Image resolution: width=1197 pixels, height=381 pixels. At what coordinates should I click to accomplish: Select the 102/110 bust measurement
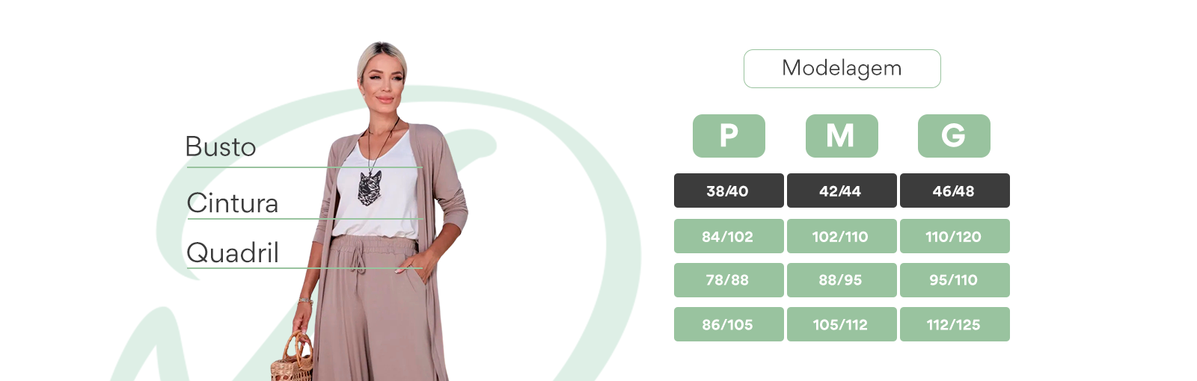[842, 236]
